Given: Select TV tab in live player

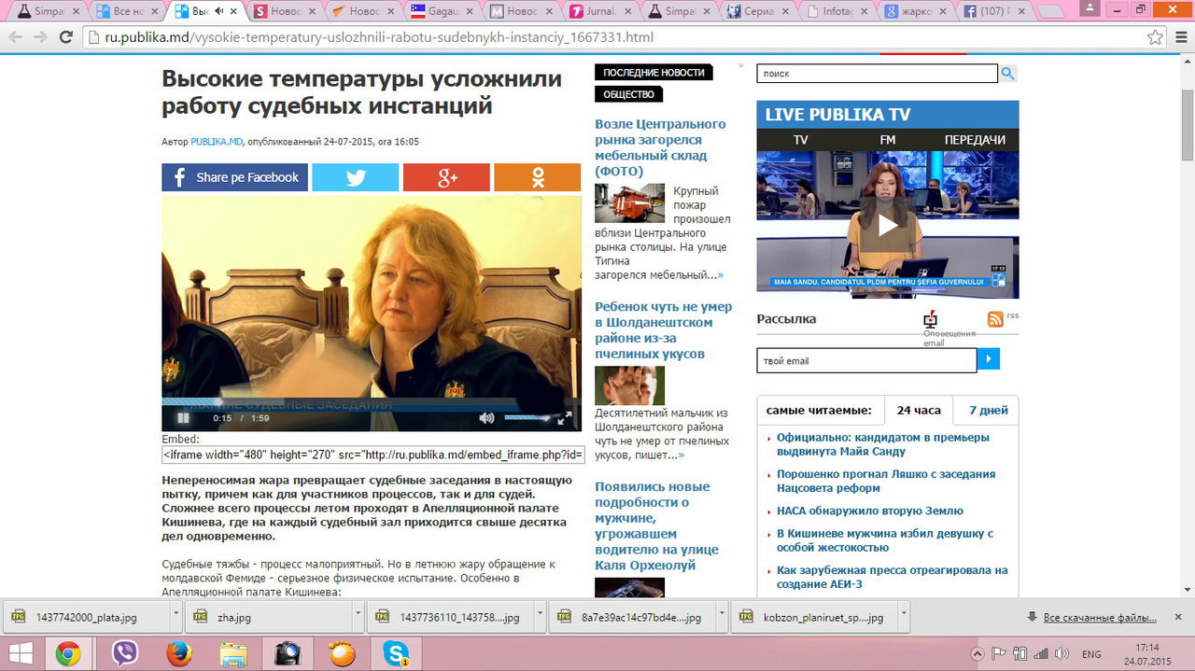Looking at the screenshot, I should [800, 140].
